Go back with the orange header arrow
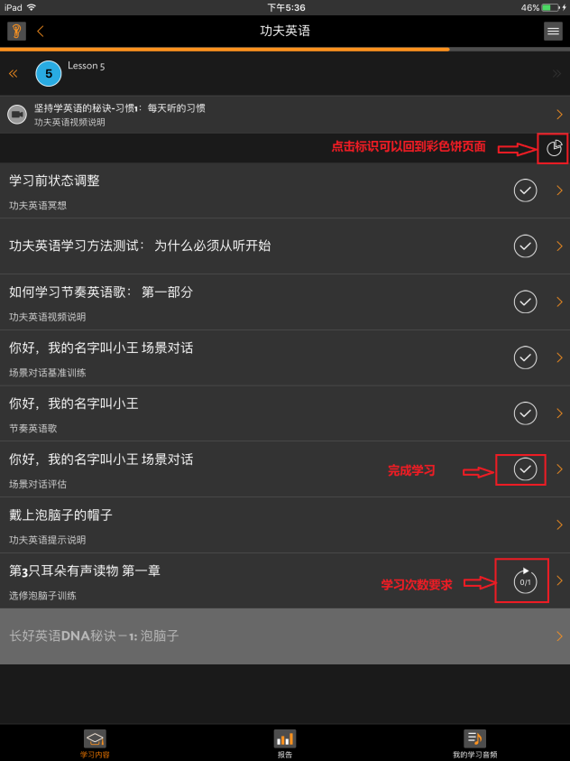 pyautogui.click(x=41, y=32)
